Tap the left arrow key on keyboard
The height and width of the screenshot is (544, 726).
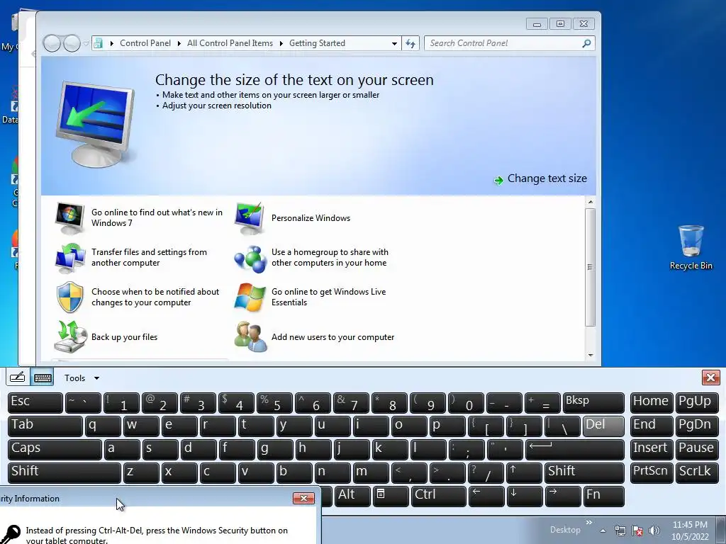[x=486, y=496]
